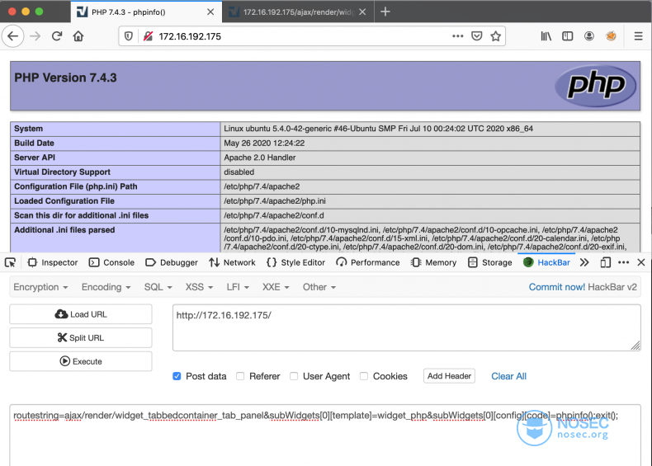Switch to the Inspector tab
Screen dimensions: 652x466
(52, 262)
